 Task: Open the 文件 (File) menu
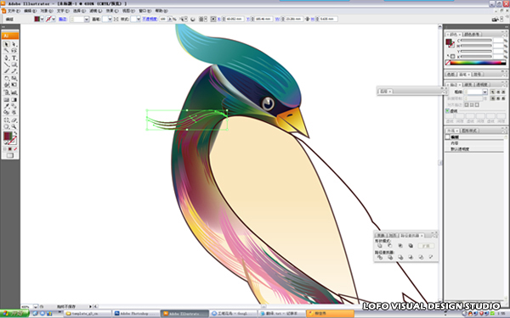coord(13,11)
